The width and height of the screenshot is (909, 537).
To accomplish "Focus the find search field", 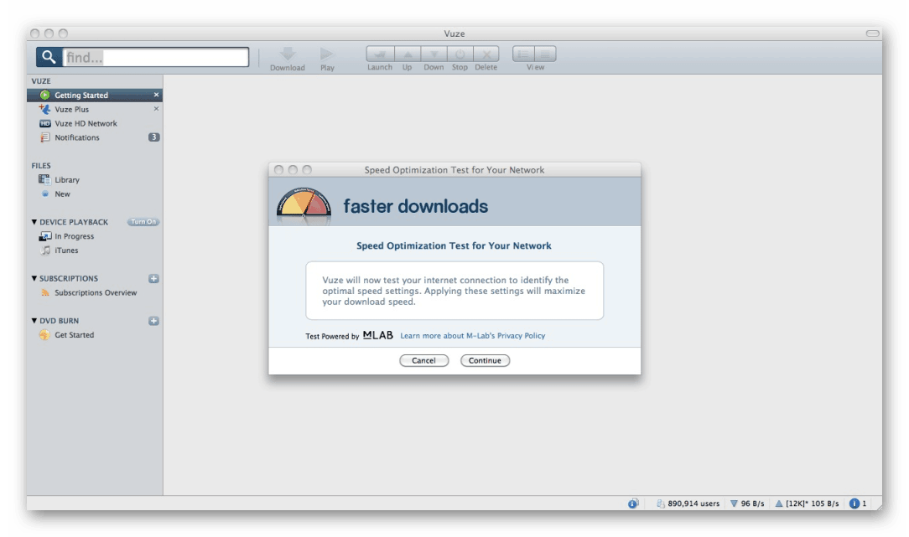I will (155, 57).
